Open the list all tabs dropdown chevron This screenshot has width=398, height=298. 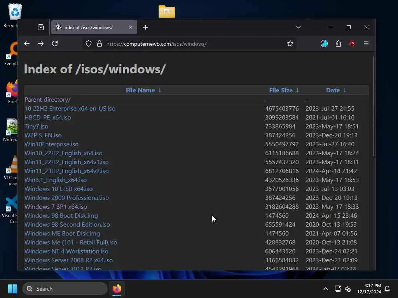pyautogui.click(x=298, y=27)
